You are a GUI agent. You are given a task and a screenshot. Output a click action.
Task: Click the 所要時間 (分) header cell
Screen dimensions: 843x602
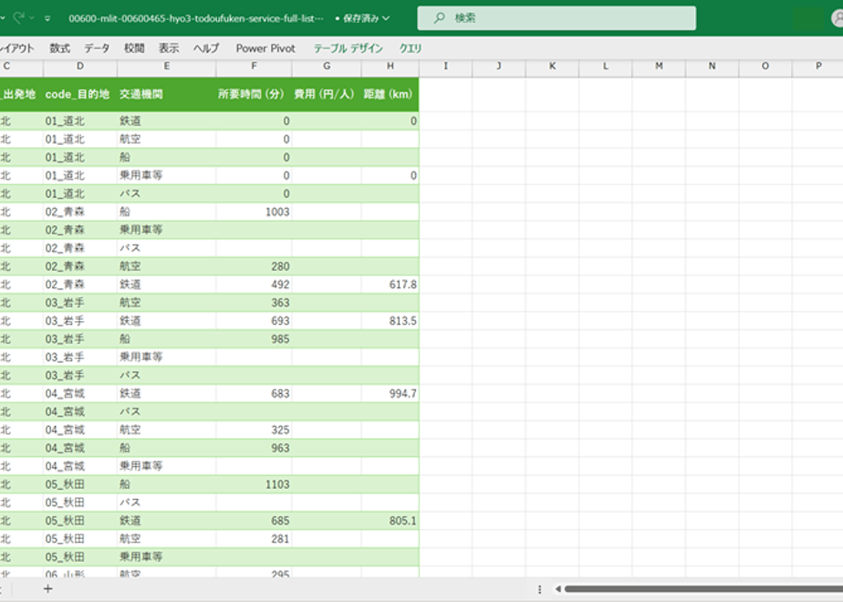tap(254, 94)
